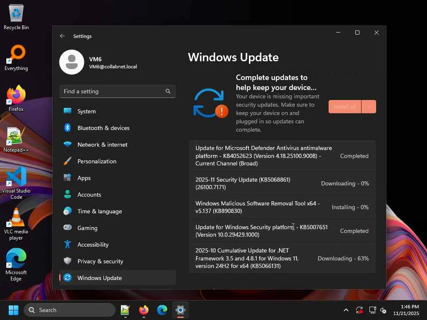427x320 pixels.
Task: Open the VM6 account profile picture
Action: tap(72, 62)
